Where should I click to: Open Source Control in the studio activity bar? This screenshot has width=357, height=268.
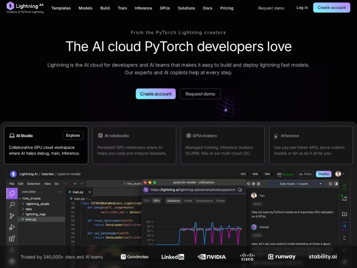tap(12, 216)
